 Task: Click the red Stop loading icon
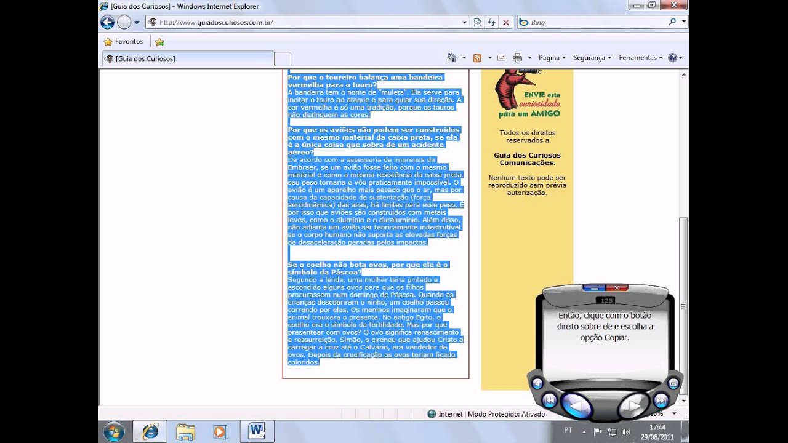(506, 22)
